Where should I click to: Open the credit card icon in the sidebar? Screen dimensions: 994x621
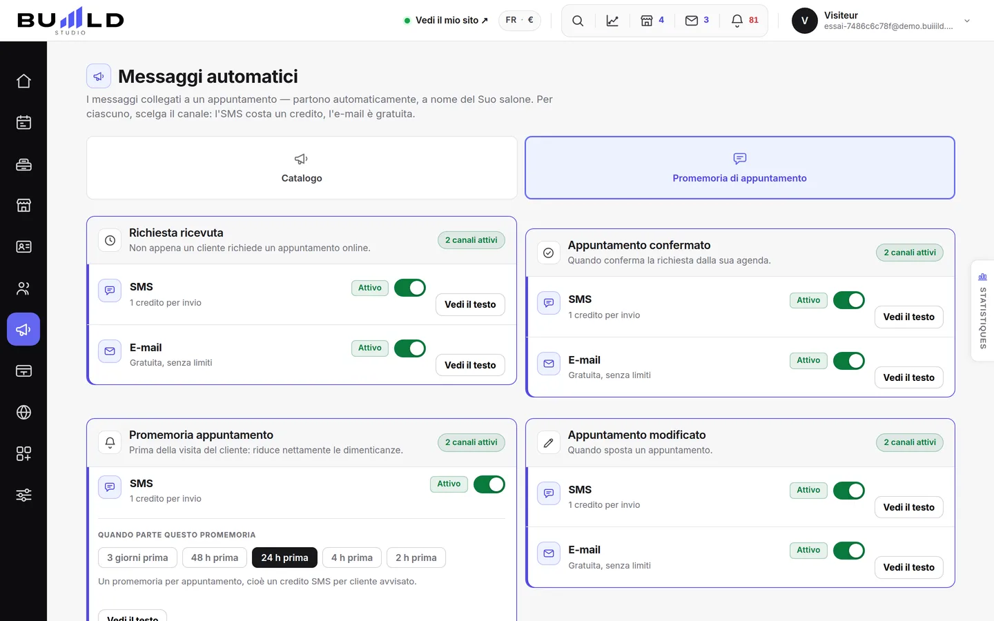tap(23, 371)
